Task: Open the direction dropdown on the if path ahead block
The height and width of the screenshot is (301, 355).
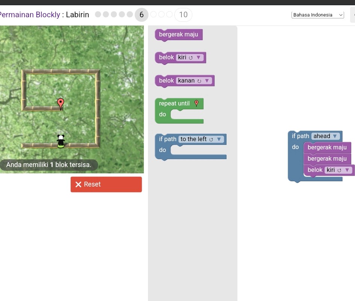Action: click(x=334, y=136)
